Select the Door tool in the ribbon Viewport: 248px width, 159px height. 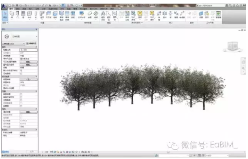pos(17,15)
